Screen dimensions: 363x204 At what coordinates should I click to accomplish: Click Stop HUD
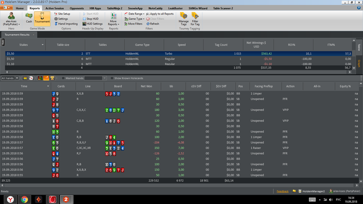91,19
